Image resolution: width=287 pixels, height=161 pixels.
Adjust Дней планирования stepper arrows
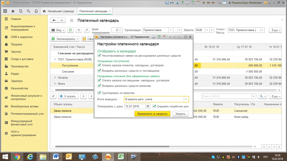[x=120, y=30]
